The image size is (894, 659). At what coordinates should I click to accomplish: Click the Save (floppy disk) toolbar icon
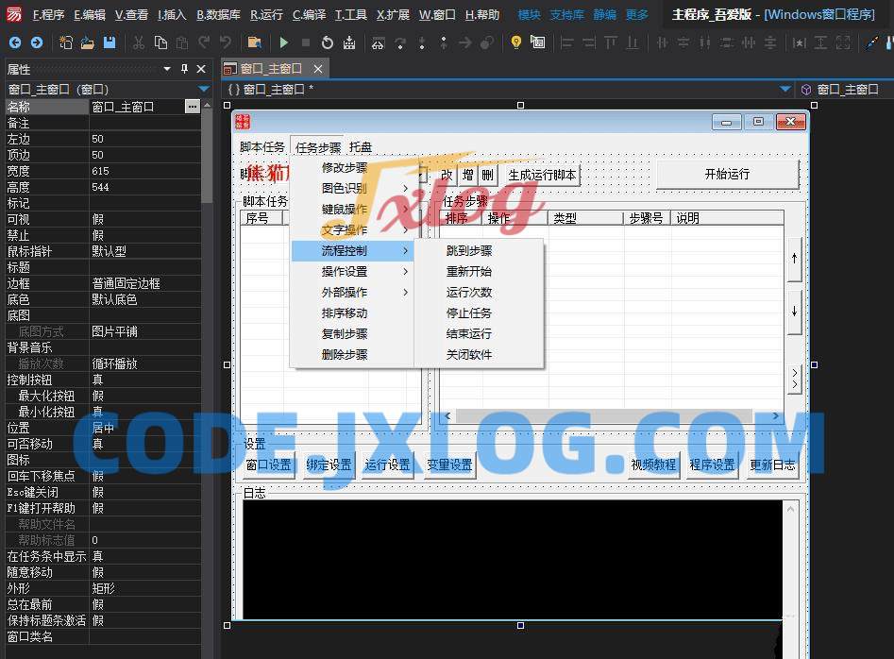110,42
